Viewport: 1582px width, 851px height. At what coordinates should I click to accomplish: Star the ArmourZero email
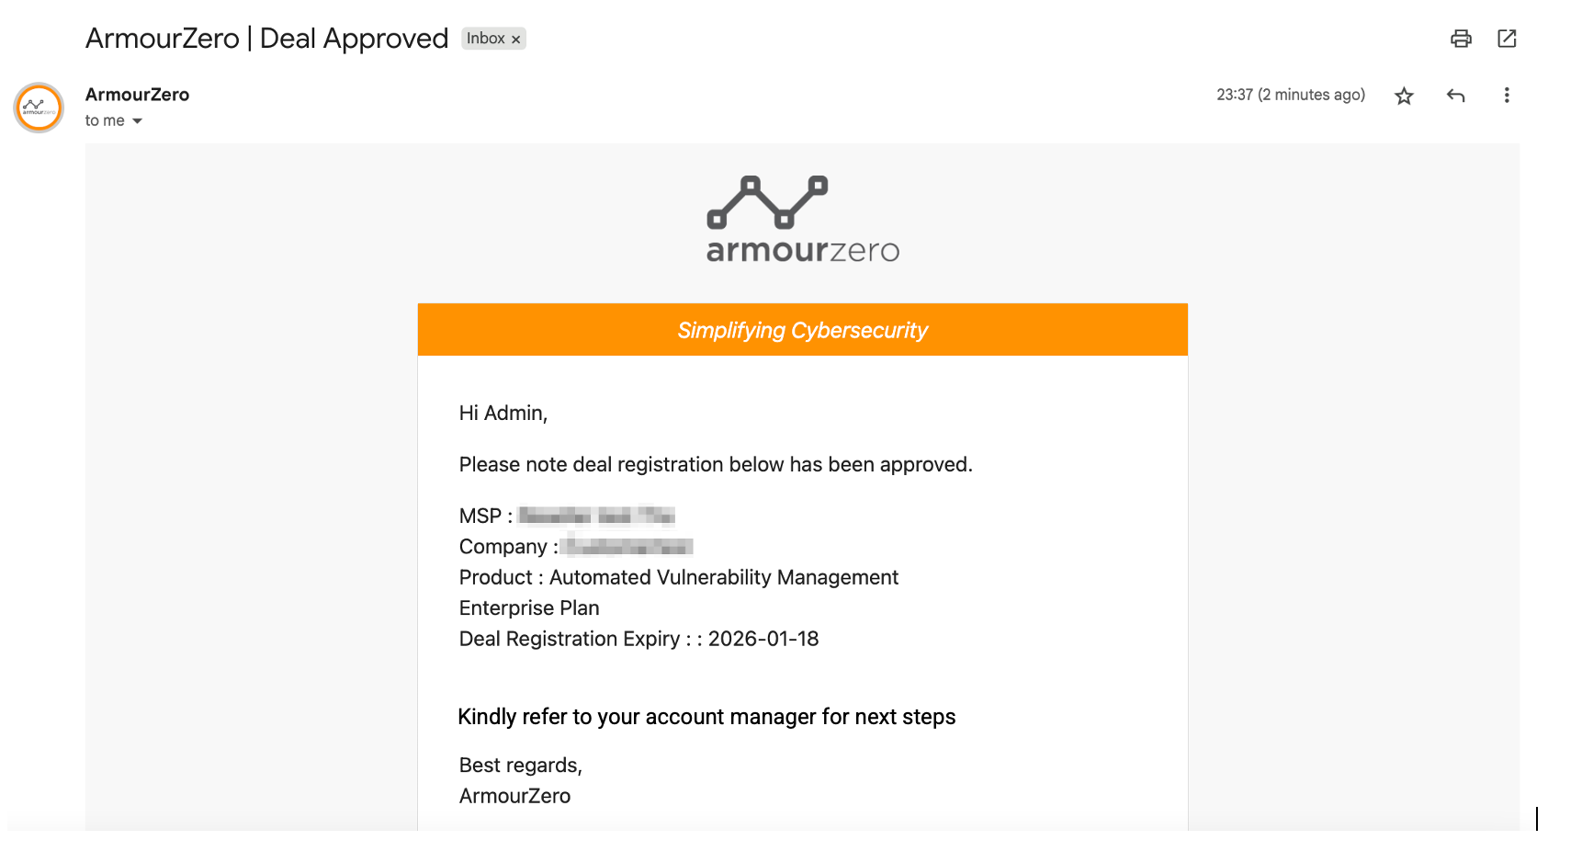pos(1404,96)
